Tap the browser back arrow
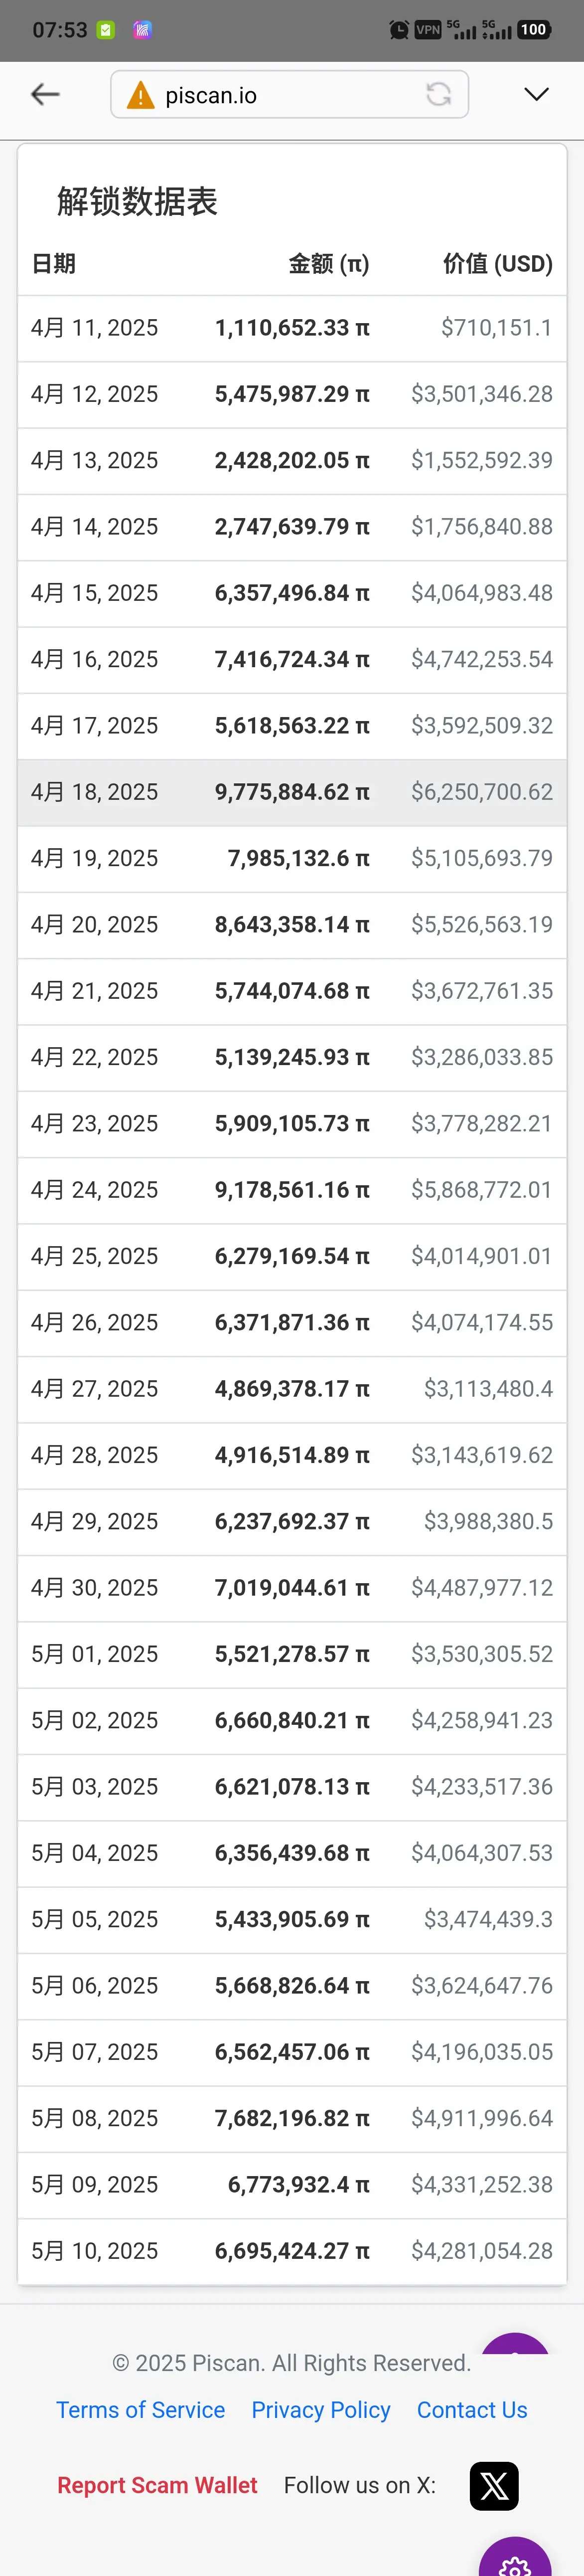Image resolution: width=584 pixels, height=2576 pixels. tap(45, 94)
